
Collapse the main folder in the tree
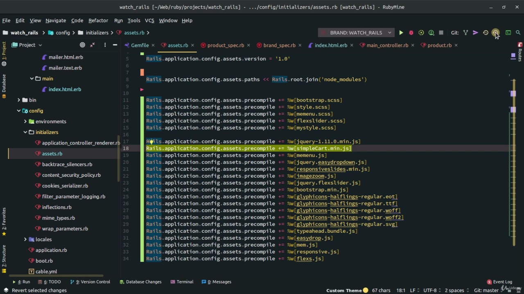[x=32, y=78]
